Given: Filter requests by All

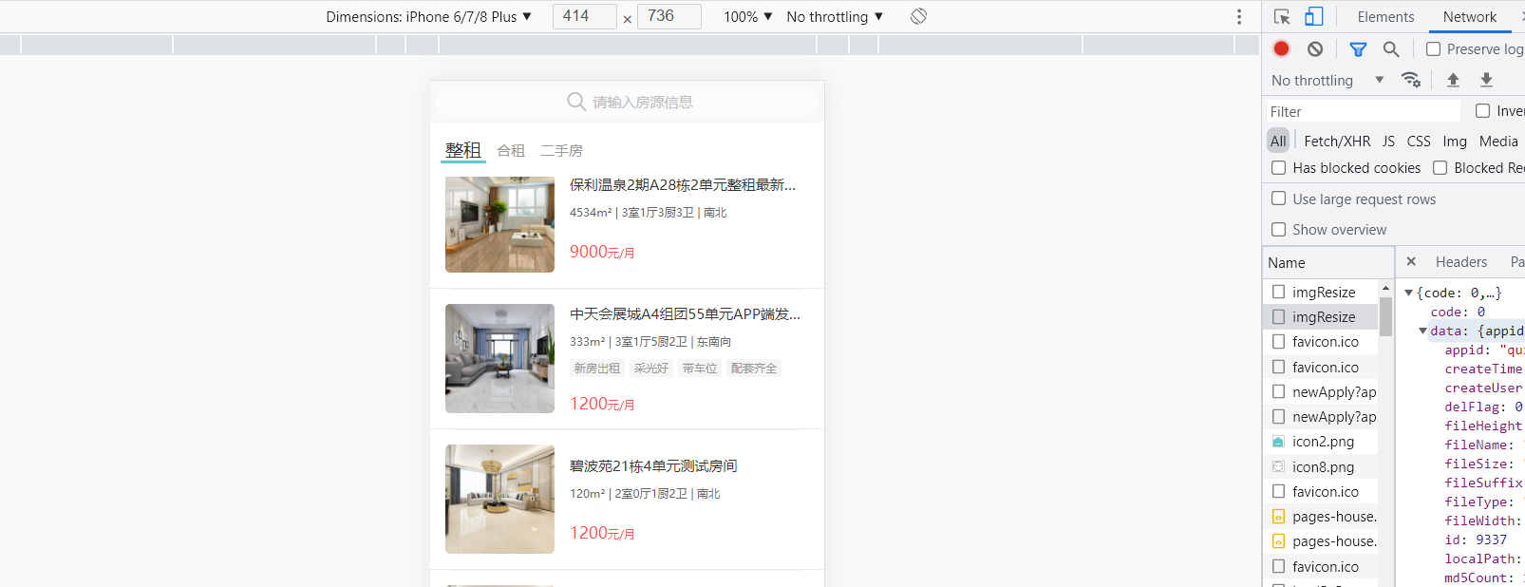Looking at the screenshot, I should click(x=1278, y=141).
